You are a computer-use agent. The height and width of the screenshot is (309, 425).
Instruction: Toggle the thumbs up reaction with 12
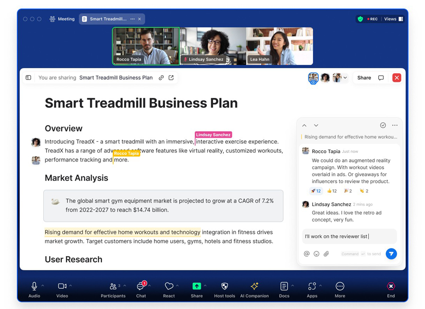click(332, 191)
